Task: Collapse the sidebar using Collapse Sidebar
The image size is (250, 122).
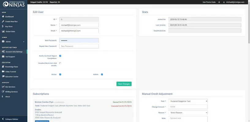Action: click(x=12, y=119)
